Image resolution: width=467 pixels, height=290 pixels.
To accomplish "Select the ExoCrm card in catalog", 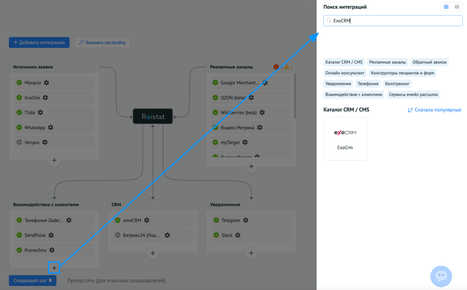I will pyautogui.click(x=345, y=139).
